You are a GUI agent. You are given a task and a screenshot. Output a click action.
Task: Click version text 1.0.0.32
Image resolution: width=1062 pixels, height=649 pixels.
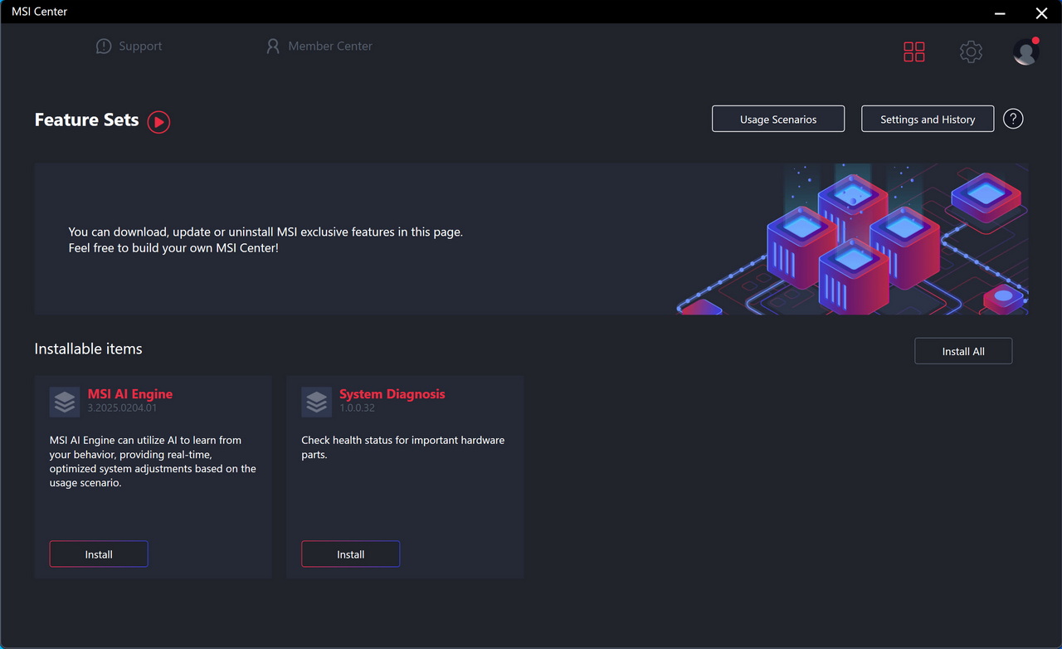[x=357, y=408]
